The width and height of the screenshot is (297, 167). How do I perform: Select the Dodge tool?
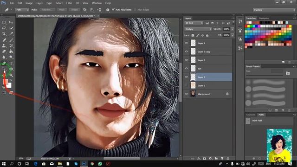11,57
